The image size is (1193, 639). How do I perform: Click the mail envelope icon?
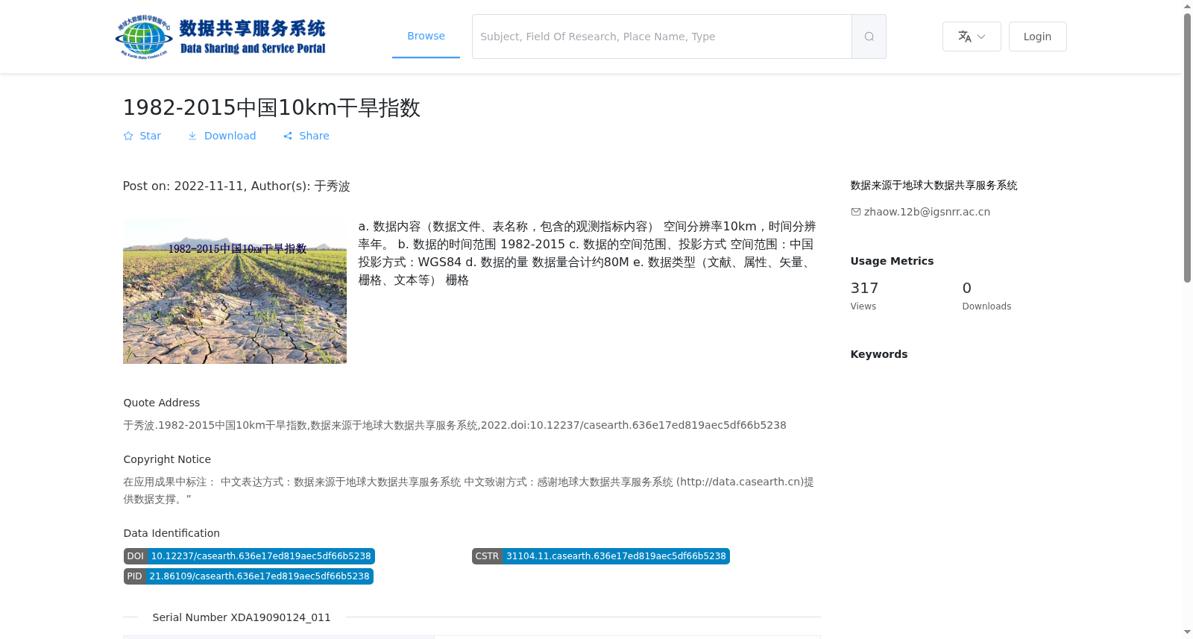[856, 212]
